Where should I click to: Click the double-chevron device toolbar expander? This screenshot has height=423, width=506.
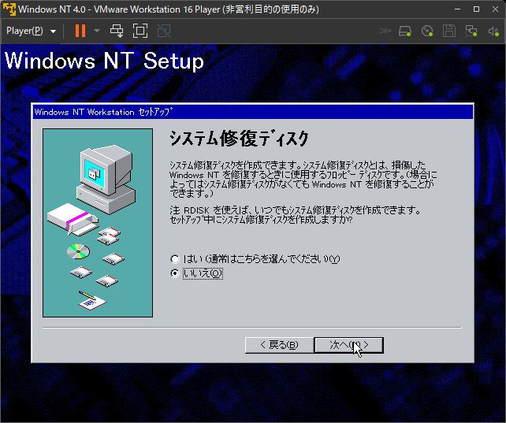[385, 31]
